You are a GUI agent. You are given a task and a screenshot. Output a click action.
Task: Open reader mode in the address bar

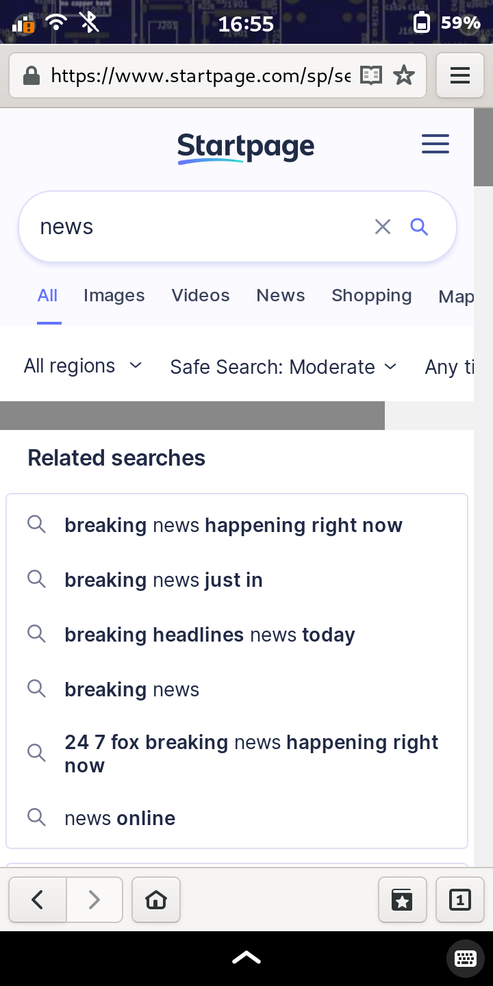pos(371,75)
